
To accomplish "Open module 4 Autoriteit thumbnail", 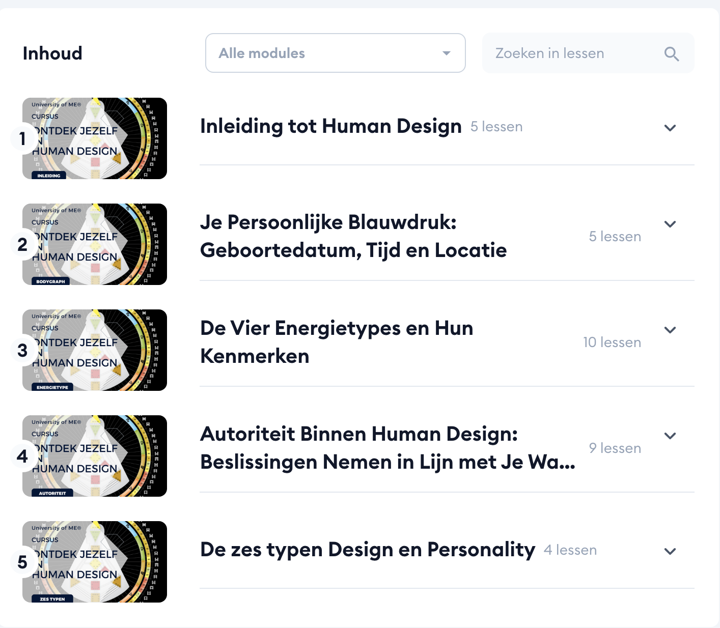I will [95, 456].
